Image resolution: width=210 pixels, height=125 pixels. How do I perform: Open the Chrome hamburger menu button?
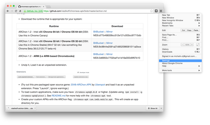(161, 11)
